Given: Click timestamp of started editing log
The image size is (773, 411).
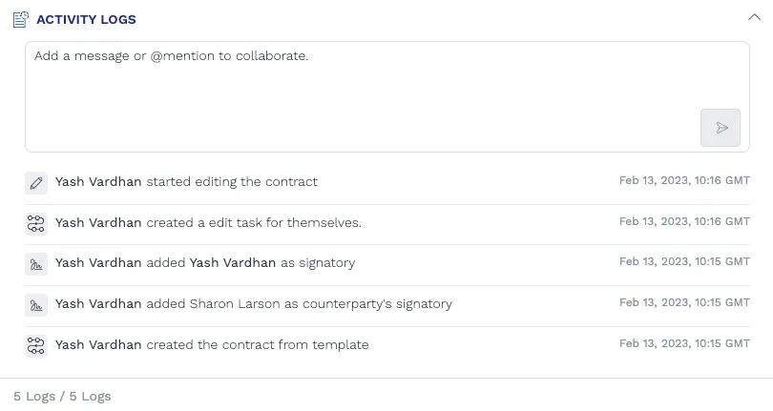Looking at the screenshot, I should tap(684, 180).
